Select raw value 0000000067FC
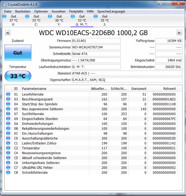186x196 pixels. tap(164, 119)
